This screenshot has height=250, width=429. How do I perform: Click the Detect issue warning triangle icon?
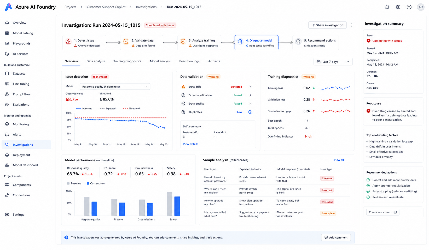[68, 41]
